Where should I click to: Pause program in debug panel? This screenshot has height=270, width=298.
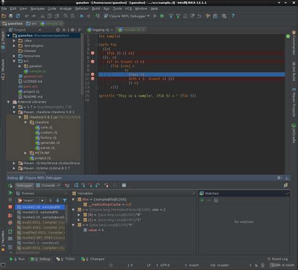click(10, 200)
